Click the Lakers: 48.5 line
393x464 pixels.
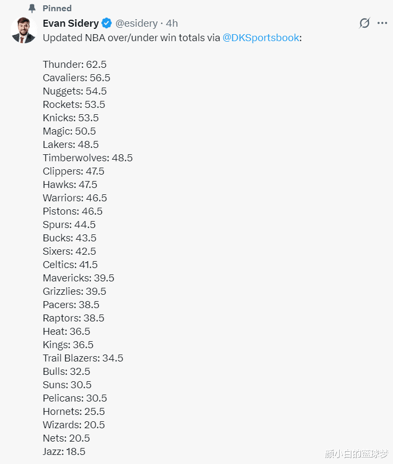(x=70, y=145)
